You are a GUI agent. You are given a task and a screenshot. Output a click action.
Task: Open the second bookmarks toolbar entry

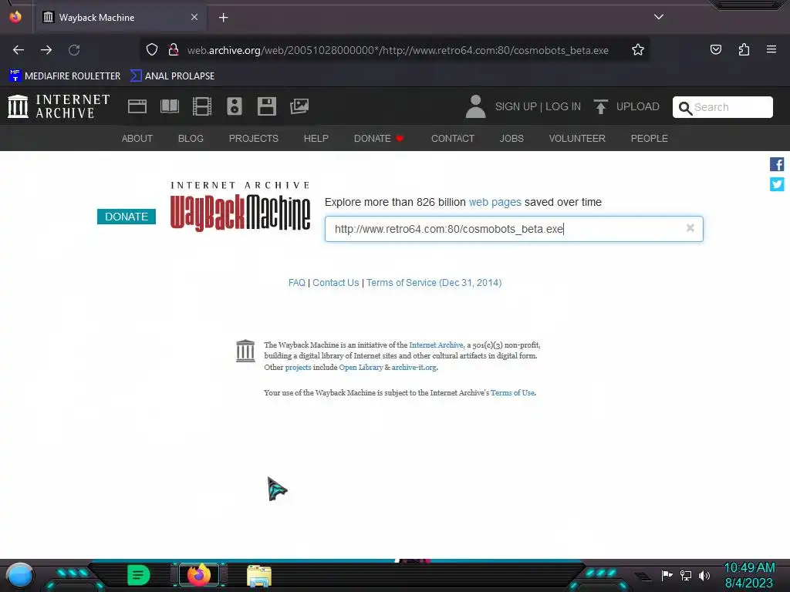(x=172, y=76)
